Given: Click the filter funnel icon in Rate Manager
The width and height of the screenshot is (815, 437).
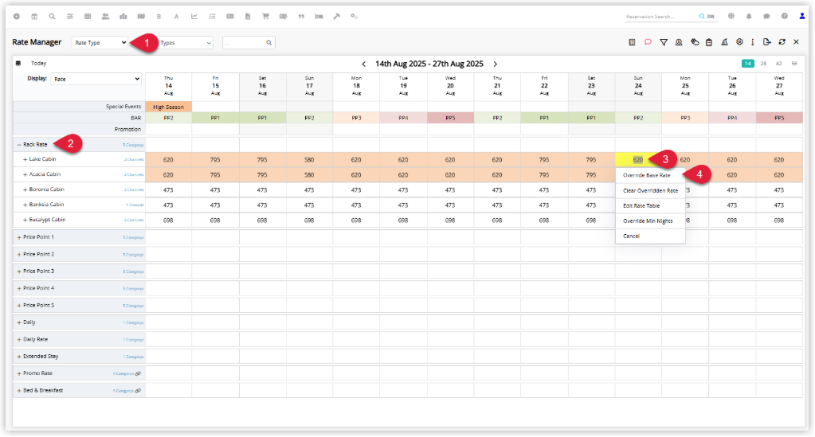Looking at the screenshot, I should coord(664,42).
